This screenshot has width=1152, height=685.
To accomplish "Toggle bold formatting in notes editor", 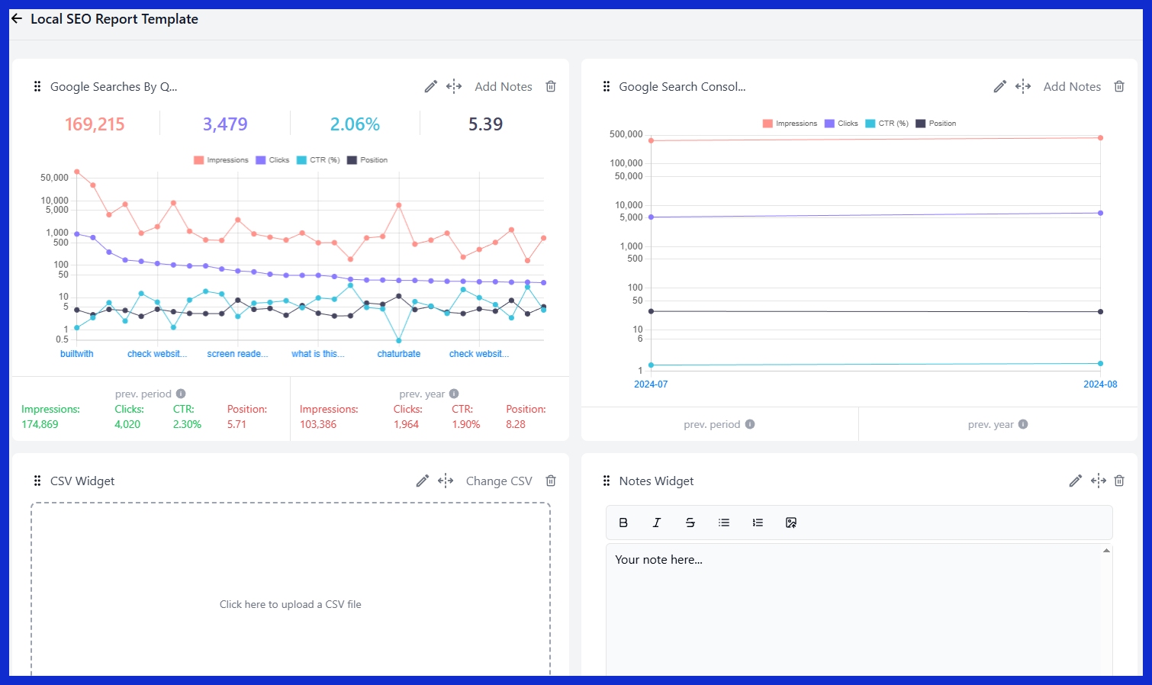I will [623, 523].
